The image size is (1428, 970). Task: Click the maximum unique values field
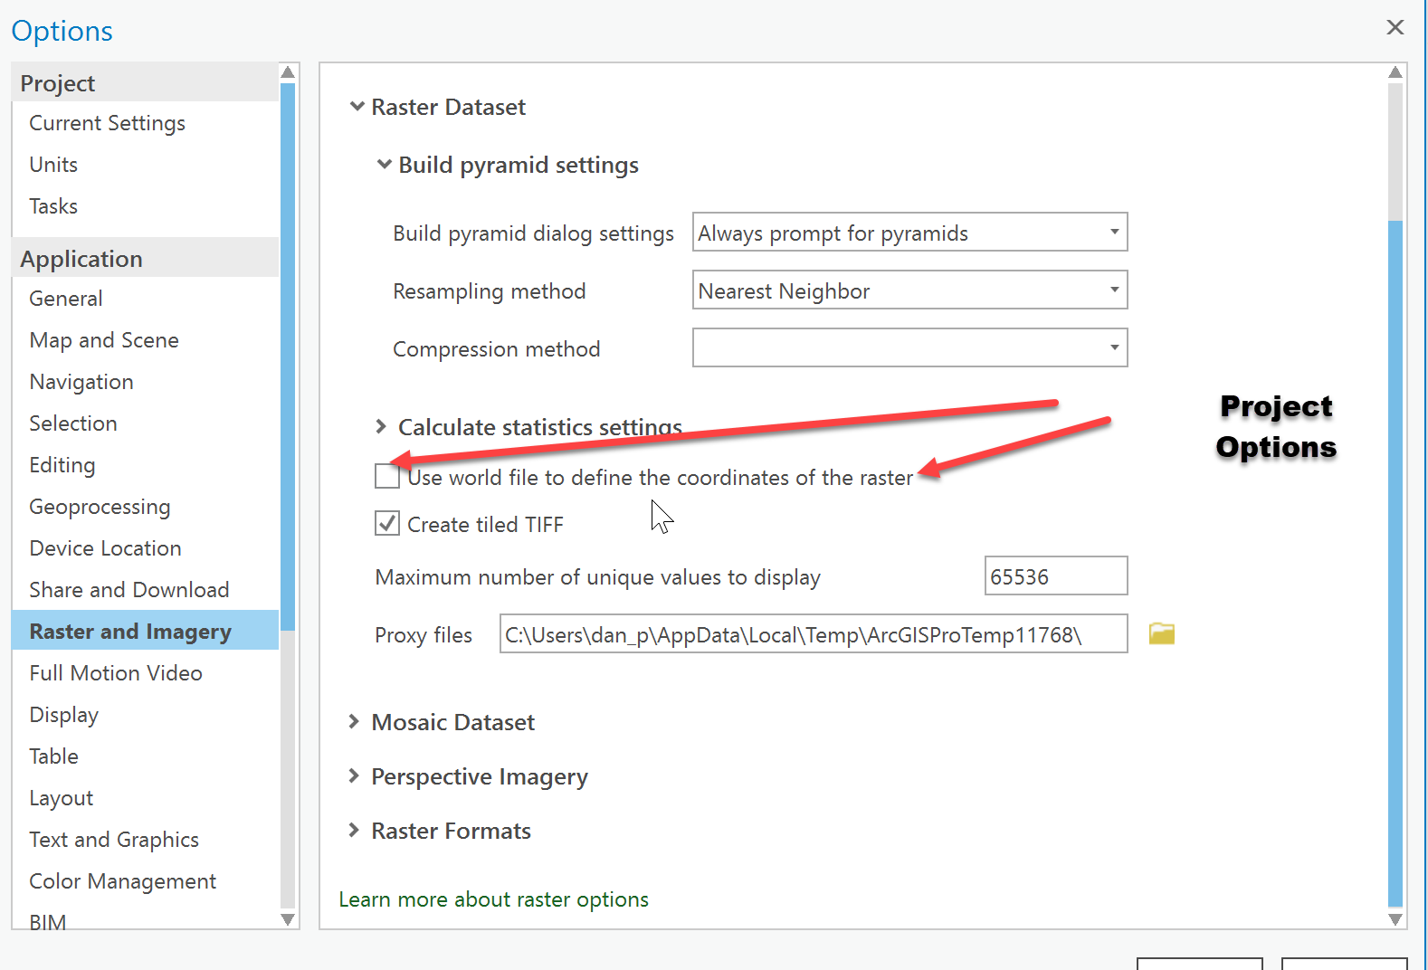[x=1055, y=576]
